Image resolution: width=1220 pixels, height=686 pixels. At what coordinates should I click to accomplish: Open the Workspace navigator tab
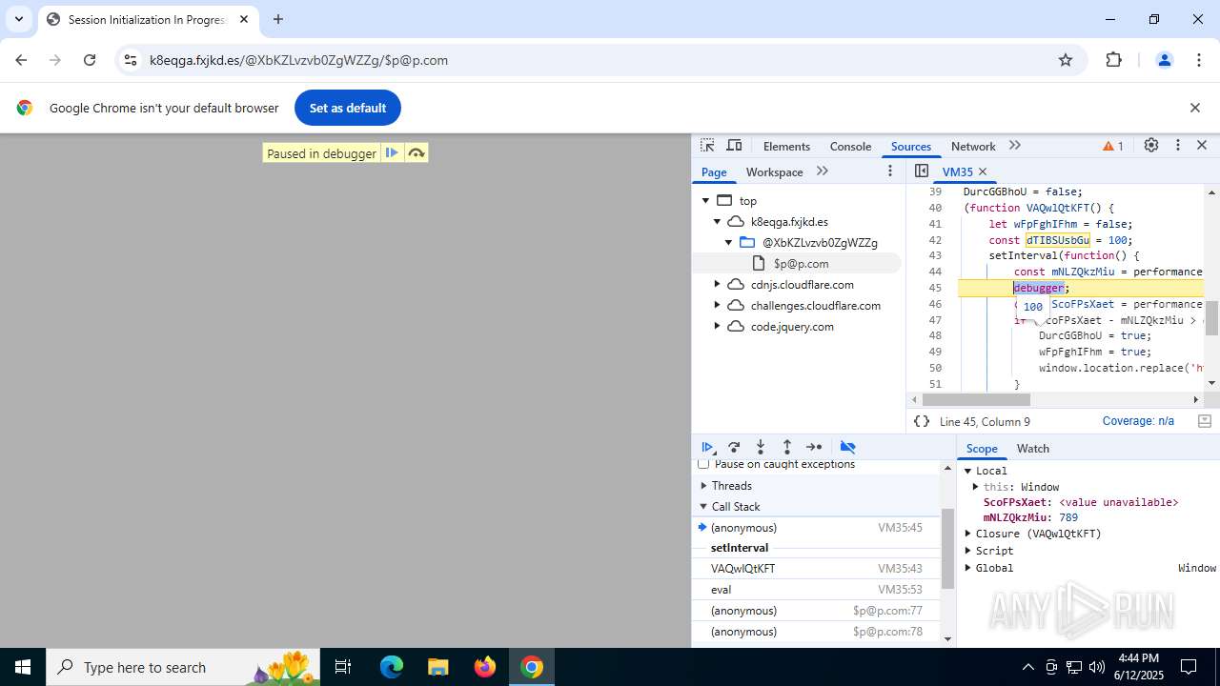tap(774, 172)
